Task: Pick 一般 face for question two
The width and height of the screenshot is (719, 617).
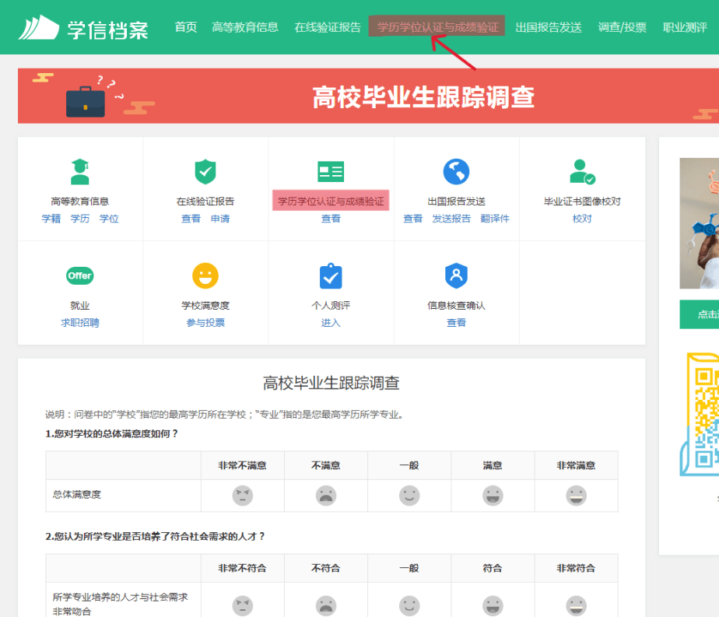Action: point(409,604)
